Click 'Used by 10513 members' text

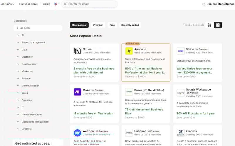pos(97,53)
